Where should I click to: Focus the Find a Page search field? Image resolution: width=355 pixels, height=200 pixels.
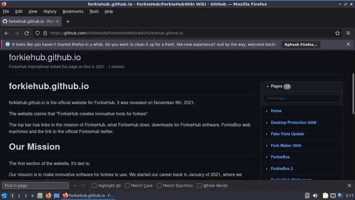302,98
